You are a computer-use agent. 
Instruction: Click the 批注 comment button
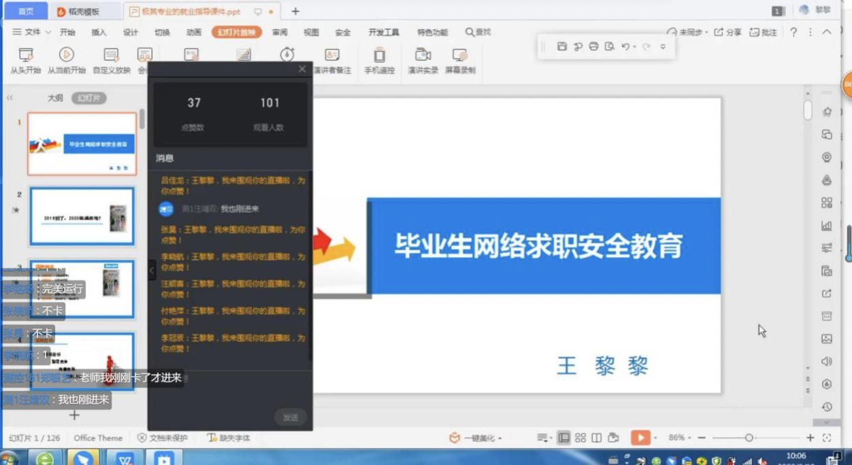pos(763,32)
